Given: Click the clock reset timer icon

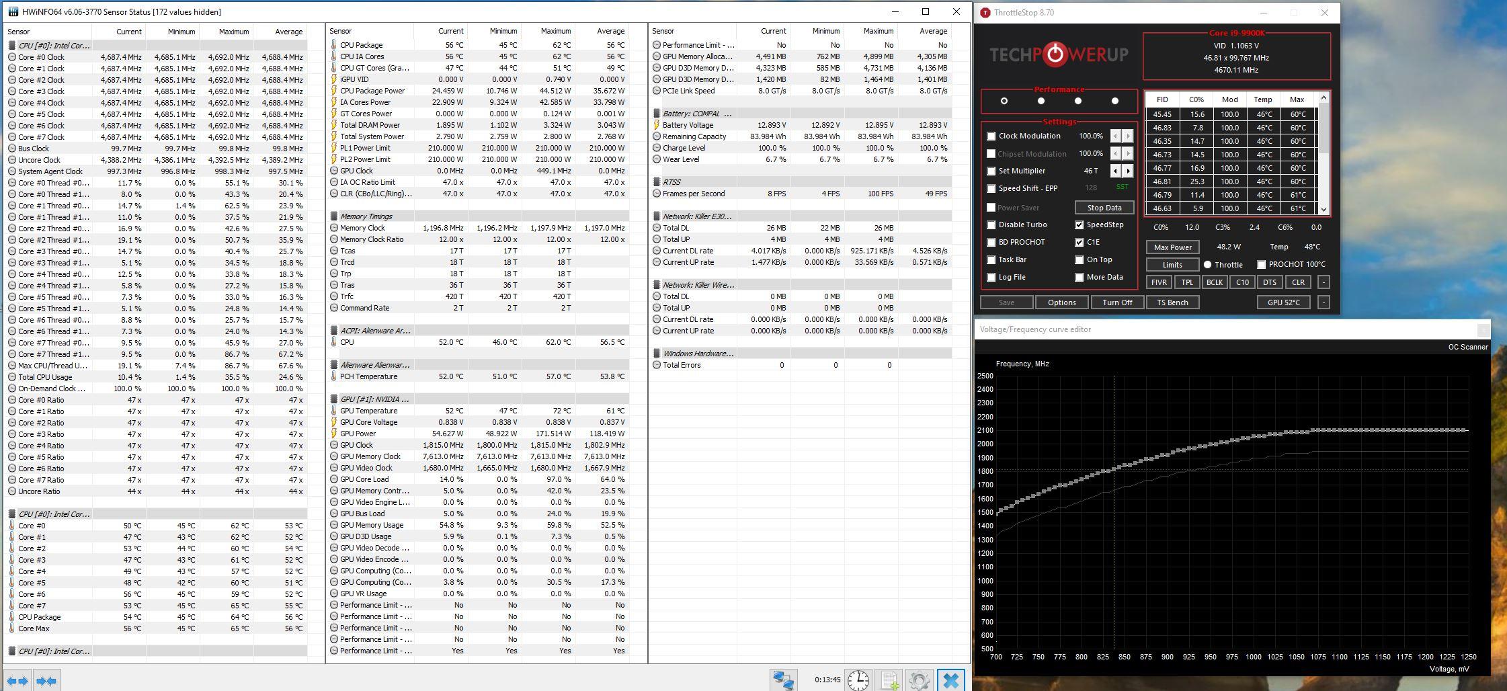Looking at the screenshot, I should 858,680.
